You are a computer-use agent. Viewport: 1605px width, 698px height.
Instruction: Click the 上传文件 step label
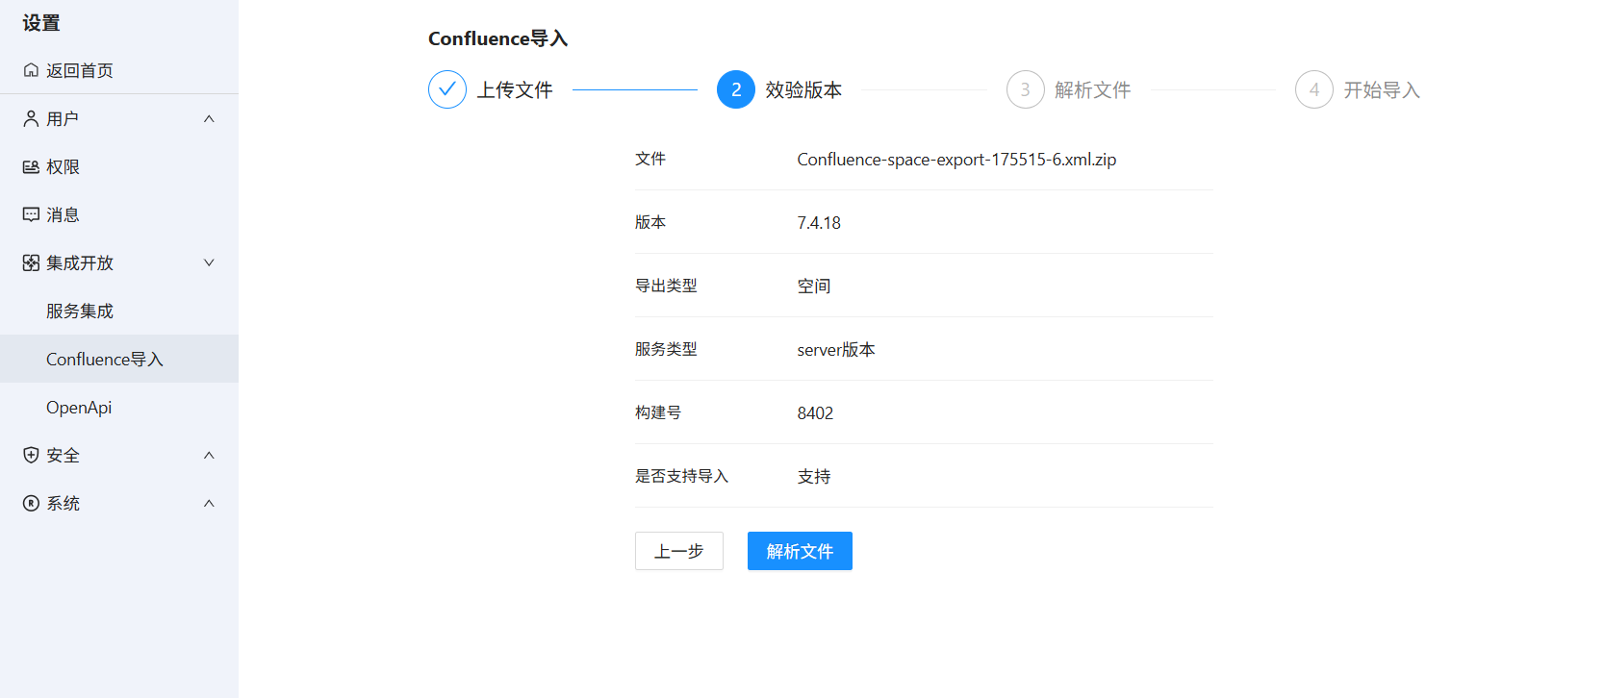515,89
